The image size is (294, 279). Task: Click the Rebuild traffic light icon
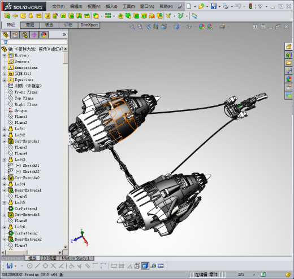250,6
